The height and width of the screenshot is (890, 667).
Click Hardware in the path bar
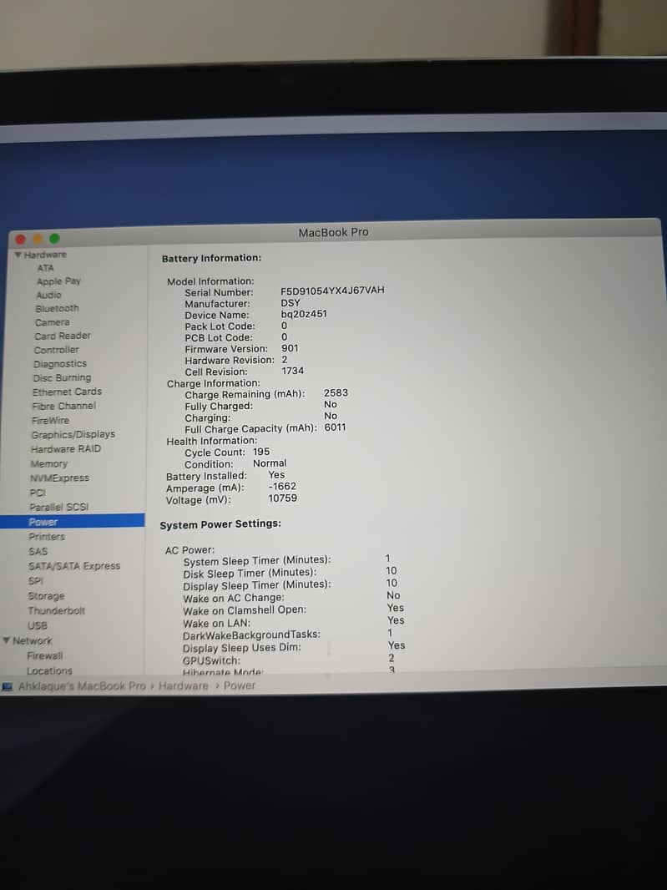(184, 685)
